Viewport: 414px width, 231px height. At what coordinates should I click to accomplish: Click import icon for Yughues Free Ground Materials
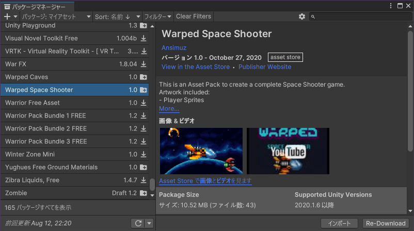tap(144, 167)
